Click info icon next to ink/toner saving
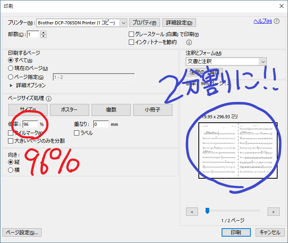Image resolution: width=288 pixels, height=243 pixels. [x=189, y=42]
